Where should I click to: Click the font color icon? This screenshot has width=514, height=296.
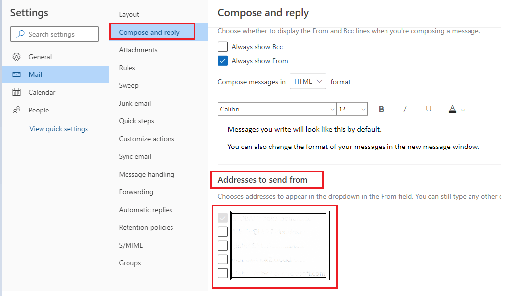pos(452,109)
